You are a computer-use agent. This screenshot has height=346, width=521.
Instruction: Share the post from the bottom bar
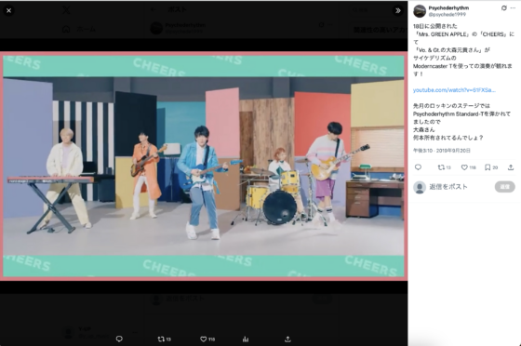(287, 339)
